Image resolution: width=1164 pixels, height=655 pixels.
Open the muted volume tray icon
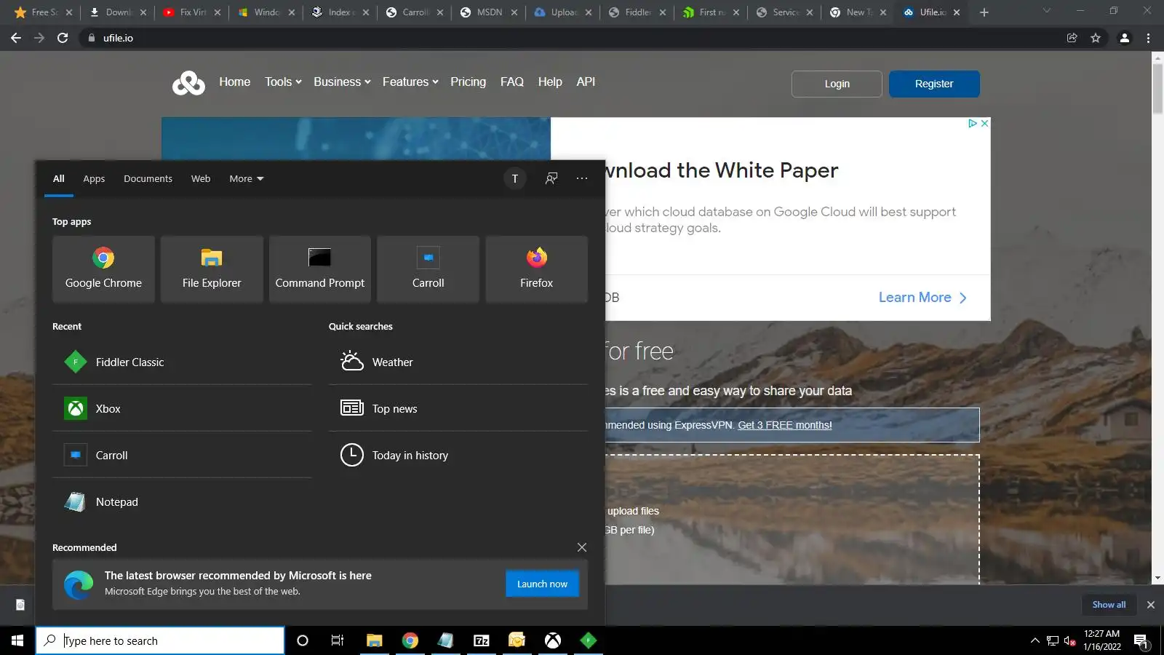pyautogui.click(x=1070, y=640)
